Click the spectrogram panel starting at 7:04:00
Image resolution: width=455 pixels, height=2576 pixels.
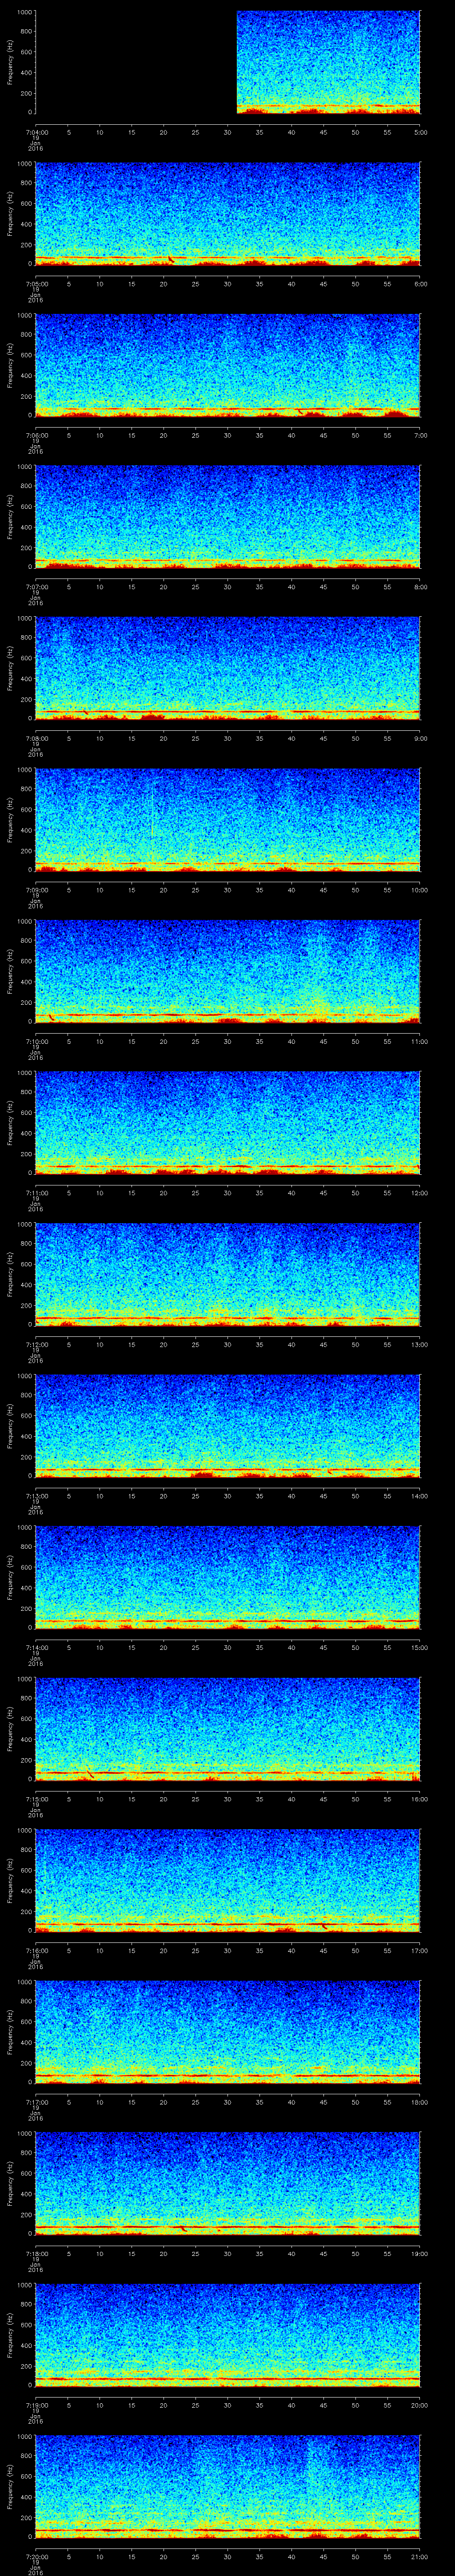(228, 62)
